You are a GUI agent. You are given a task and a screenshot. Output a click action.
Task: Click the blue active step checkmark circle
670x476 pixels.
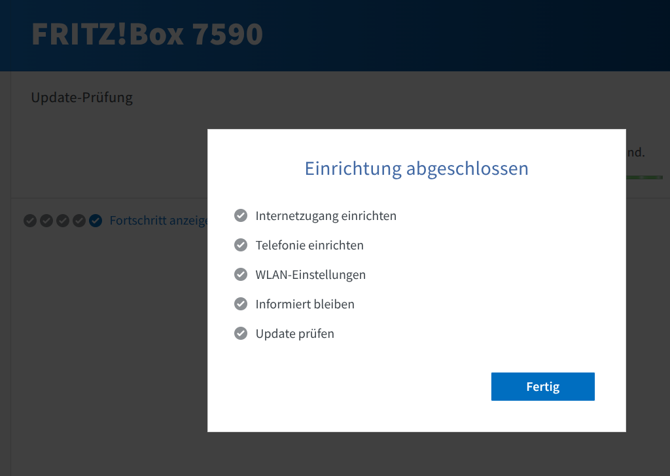click(x=96, y=221)
